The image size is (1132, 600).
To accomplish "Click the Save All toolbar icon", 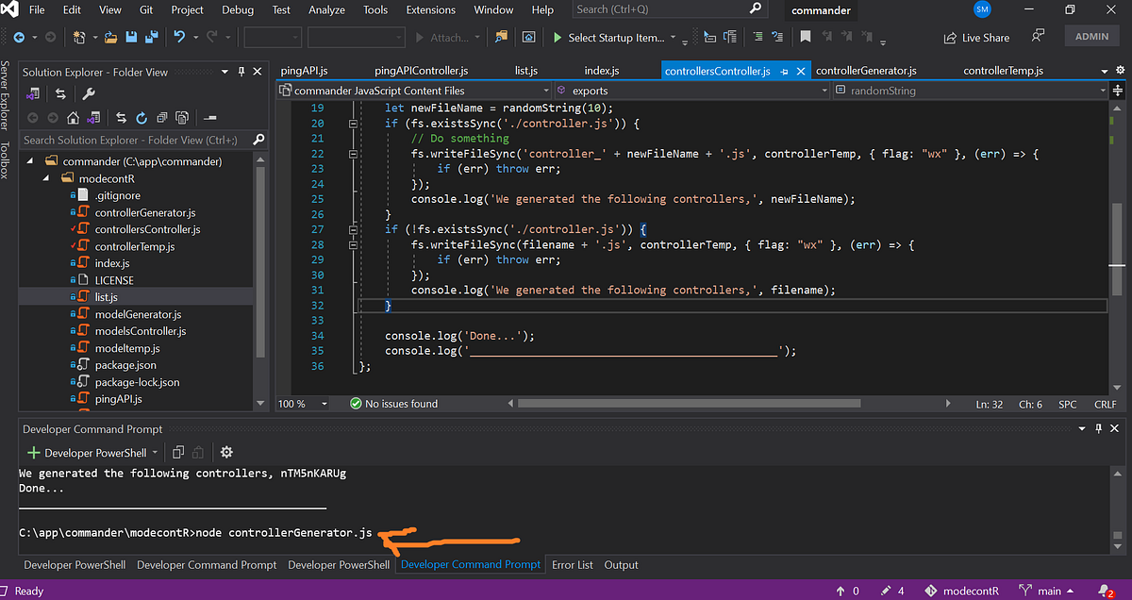I will [x=151, y=38].
